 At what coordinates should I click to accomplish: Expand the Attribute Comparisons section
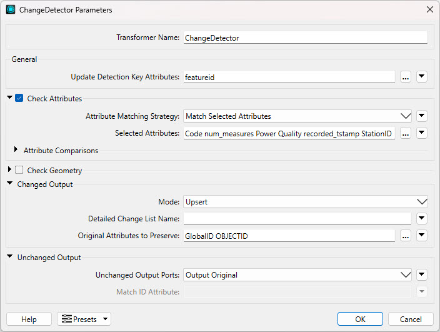coord(16,150)
